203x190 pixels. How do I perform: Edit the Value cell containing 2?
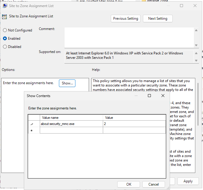134,124
